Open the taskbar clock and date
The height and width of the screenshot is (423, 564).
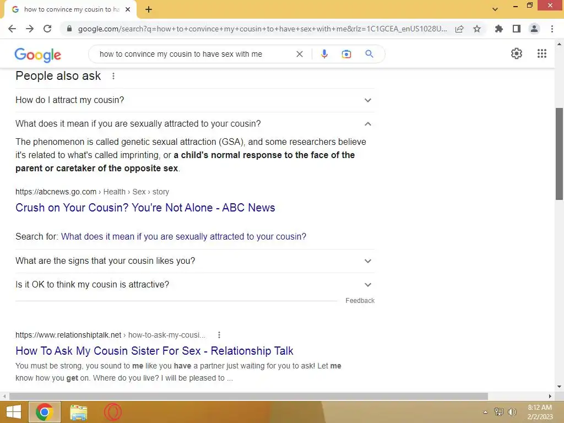(x=540, y=412)
